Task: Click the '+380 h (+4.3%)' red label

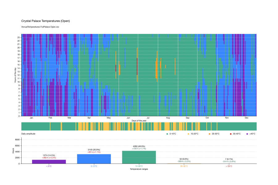Action: 49,158
